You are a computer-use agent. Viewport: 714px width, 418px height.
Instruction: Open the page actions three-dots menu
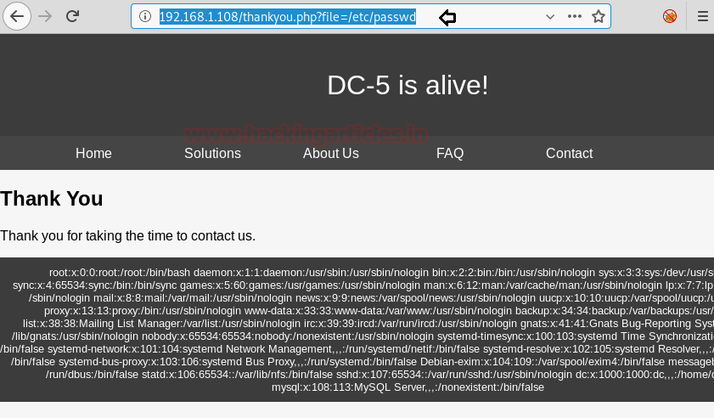point(575,16)
